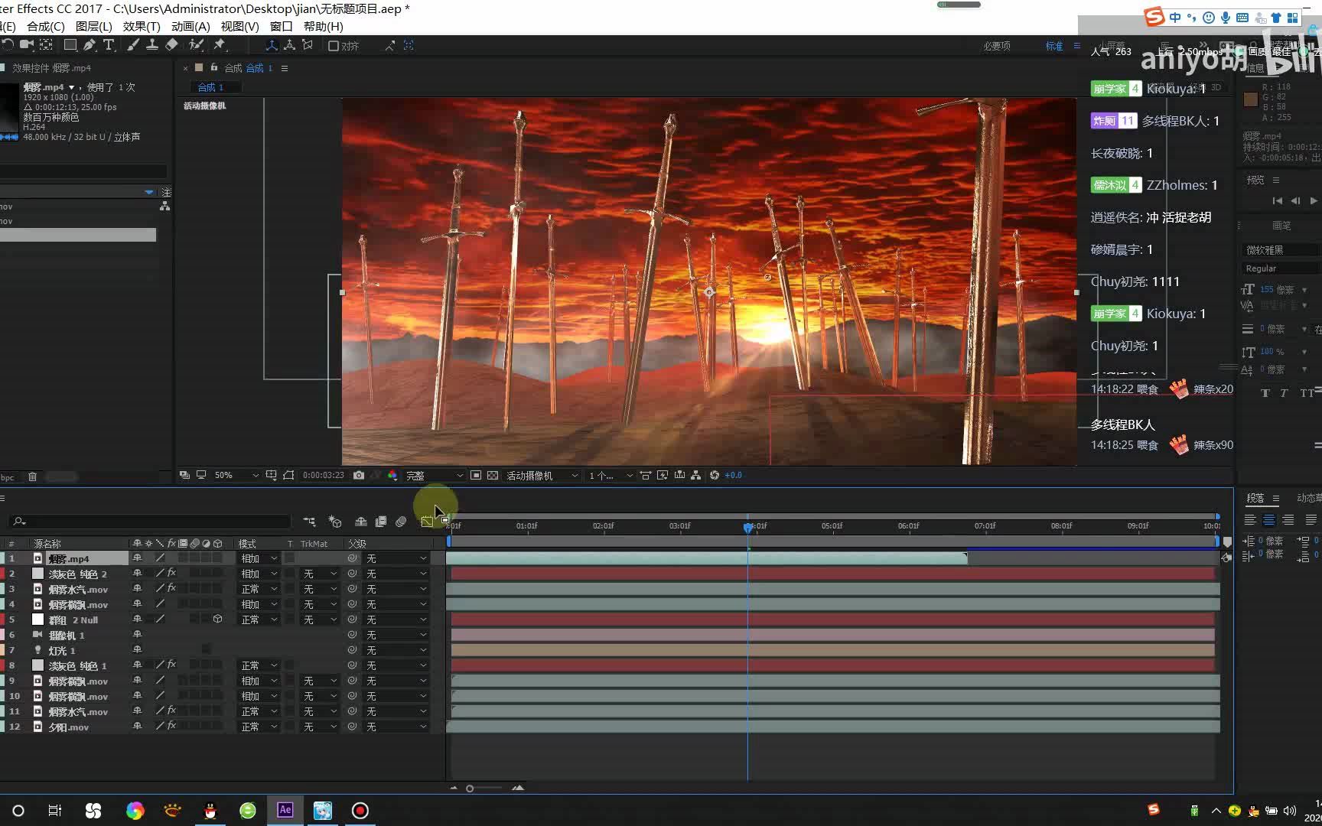
Task: Open the 50% magnification dropdown
Action: coord(236,475)
